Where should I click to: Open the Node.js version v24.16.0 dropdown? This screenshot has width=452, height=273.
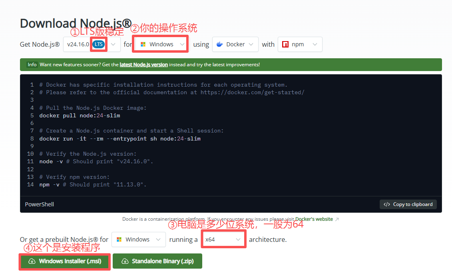click(x=92, y=44)
